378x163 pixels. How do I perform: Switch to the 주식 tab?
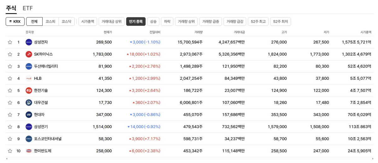tap(11, 8)
